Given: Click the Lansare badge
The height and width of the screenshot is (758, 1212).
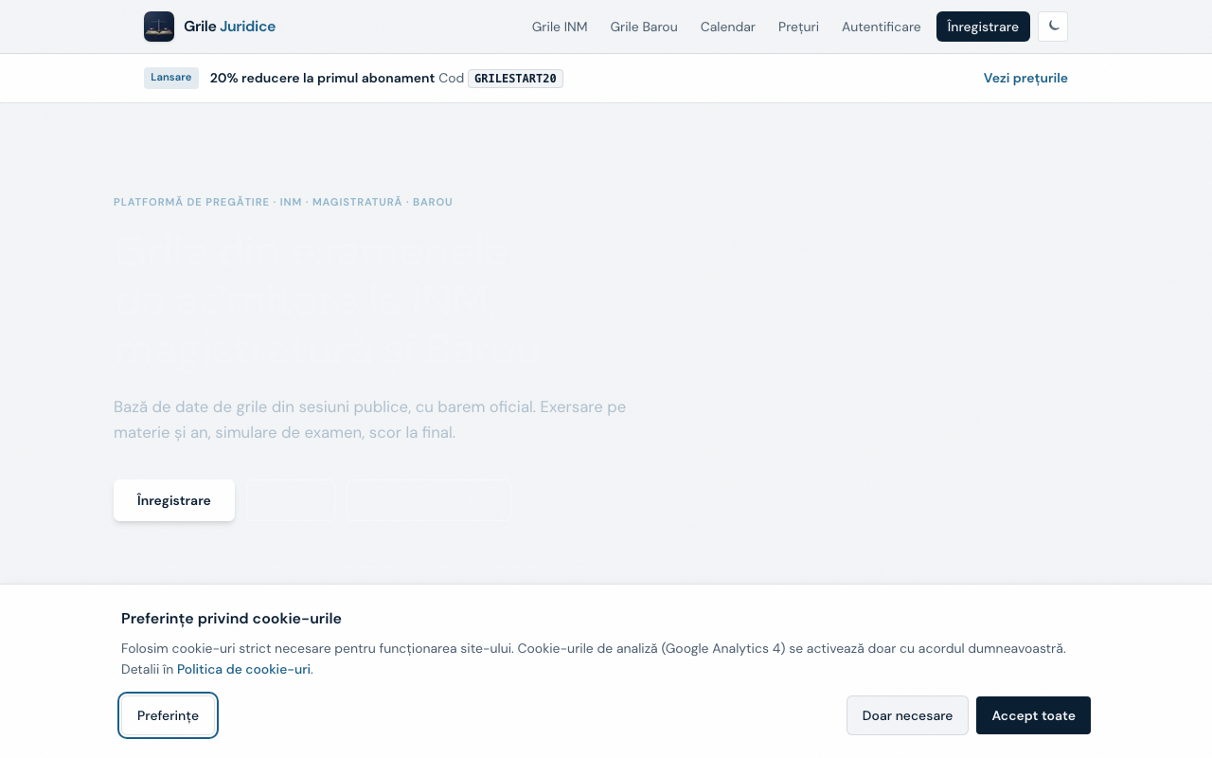Looking at the screenshot, I should [171, 78].
